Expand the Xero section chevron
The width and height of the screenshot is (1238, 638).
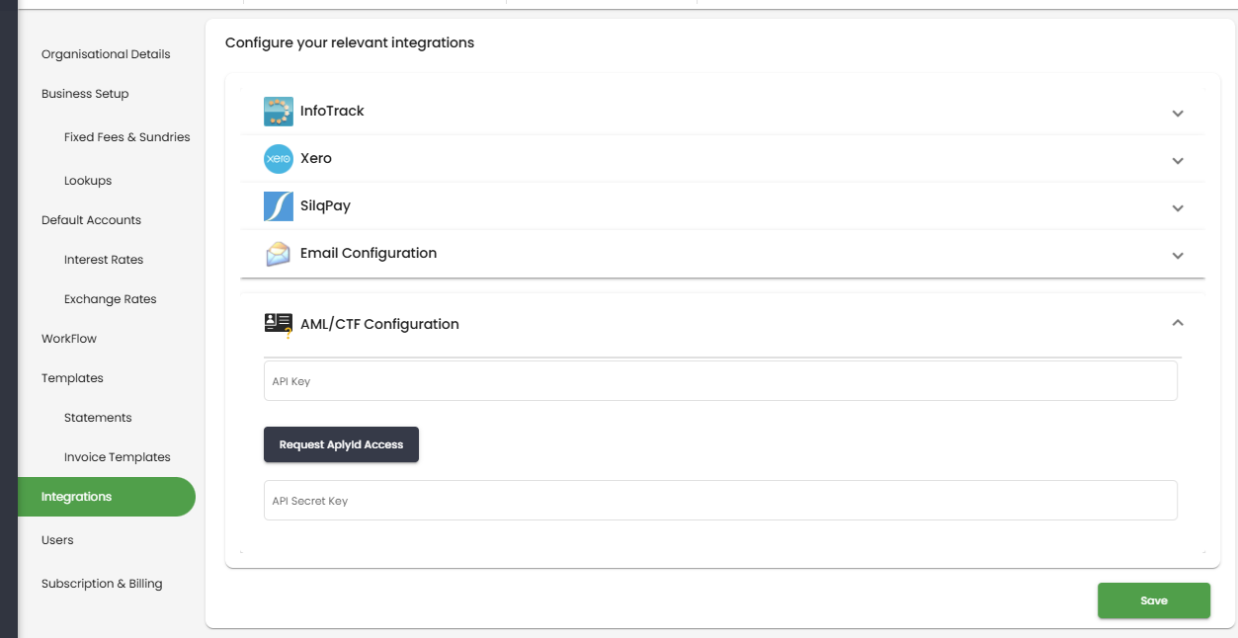pyautogui.click(x=1178, y=161)
